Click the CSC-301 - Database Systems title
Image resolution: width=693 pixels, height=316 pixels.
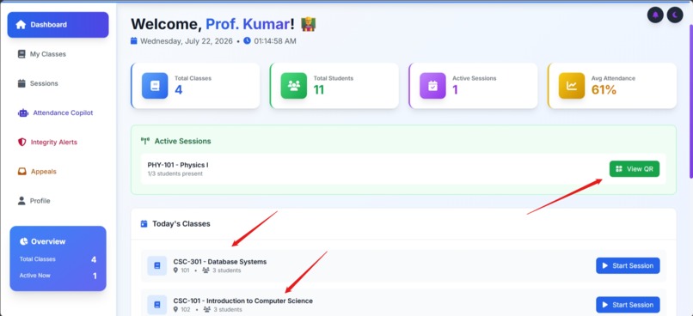(x=220, y=262)
